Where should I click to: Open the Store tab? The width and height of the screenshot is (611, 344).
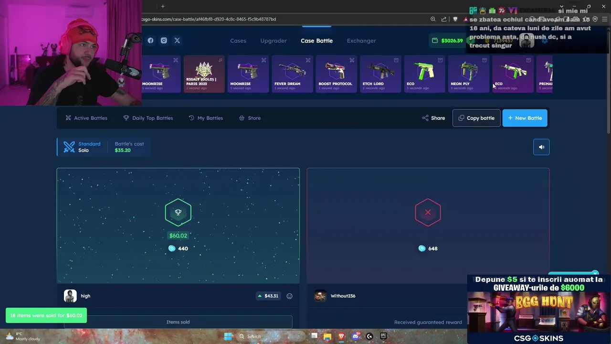pos(250,118)
